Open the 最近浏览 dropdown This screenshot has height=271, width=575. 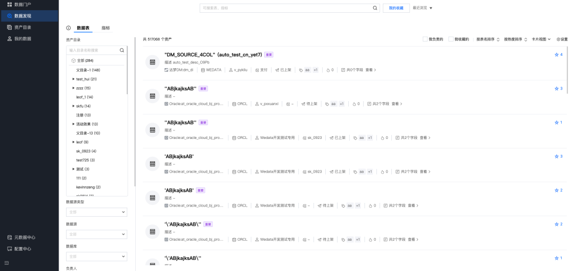pos(422,7)
